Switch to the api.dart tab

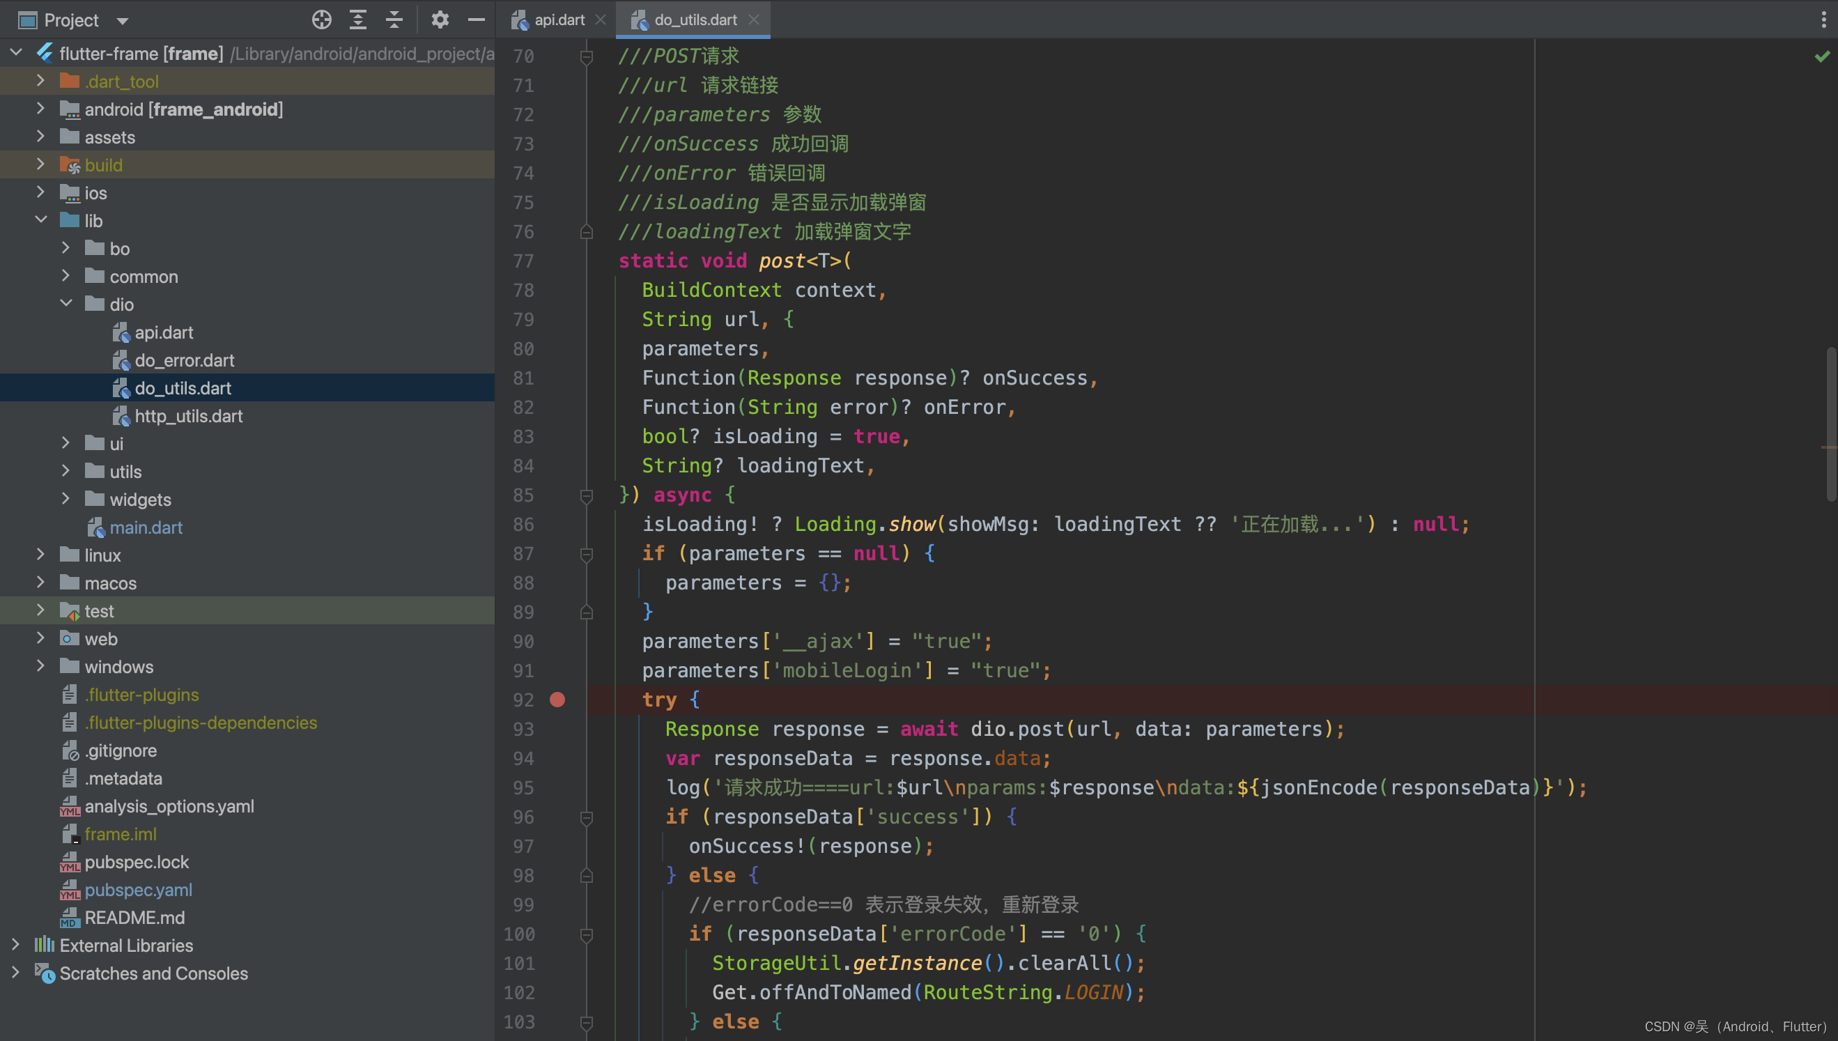coord(558,20)
